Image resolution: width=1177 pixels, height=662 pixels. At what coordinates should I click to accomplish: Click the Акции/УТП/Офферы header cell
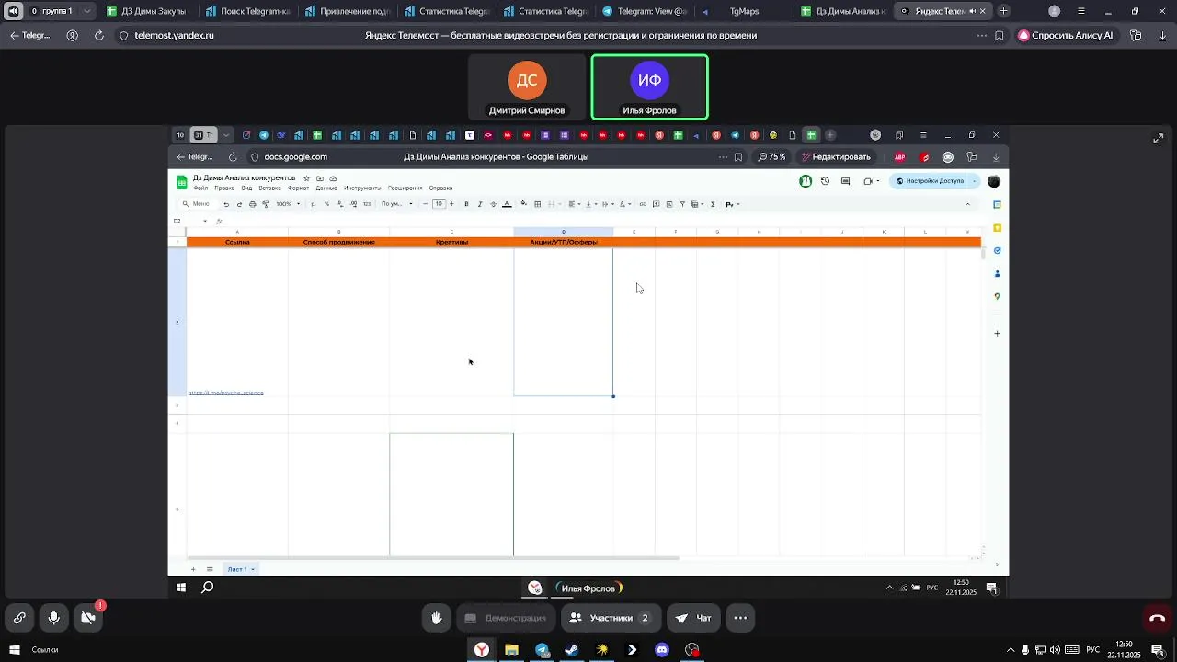tap(564, 242)
